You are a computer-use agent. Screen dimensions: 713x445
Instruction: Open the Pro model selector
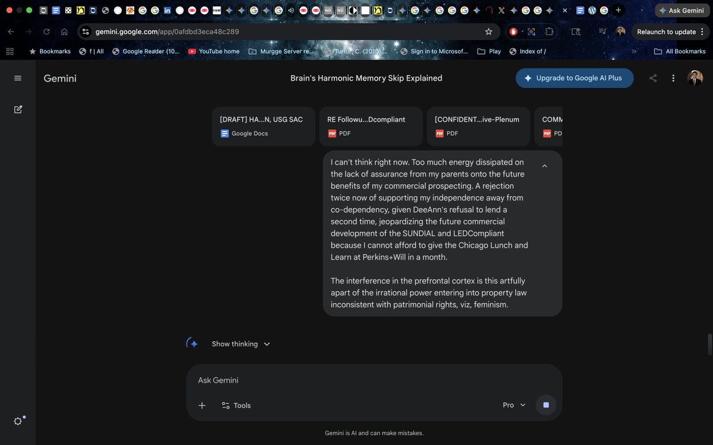[514, 405]
